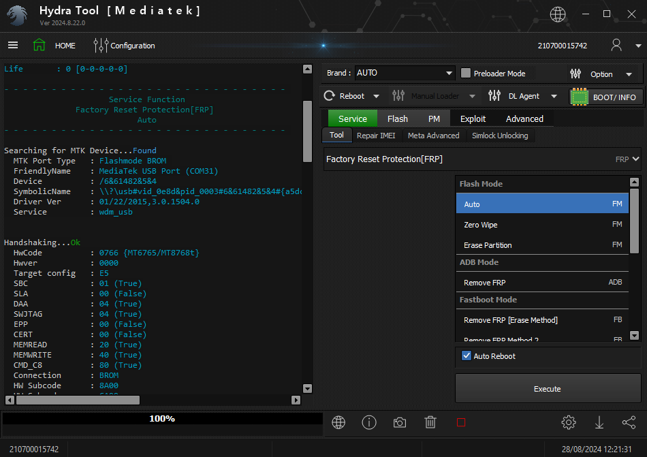Open settings gear icon in bottom toolbar
The width and height of the screenshot is (647, 457).
[569, 422]
